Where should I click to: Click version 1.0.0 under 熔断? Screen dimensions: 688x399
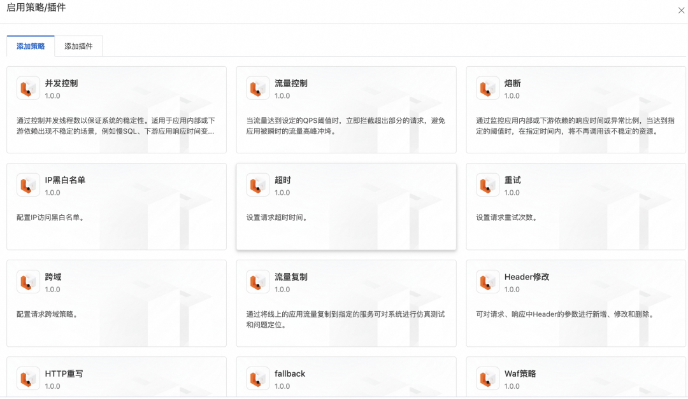coord(512,96)
